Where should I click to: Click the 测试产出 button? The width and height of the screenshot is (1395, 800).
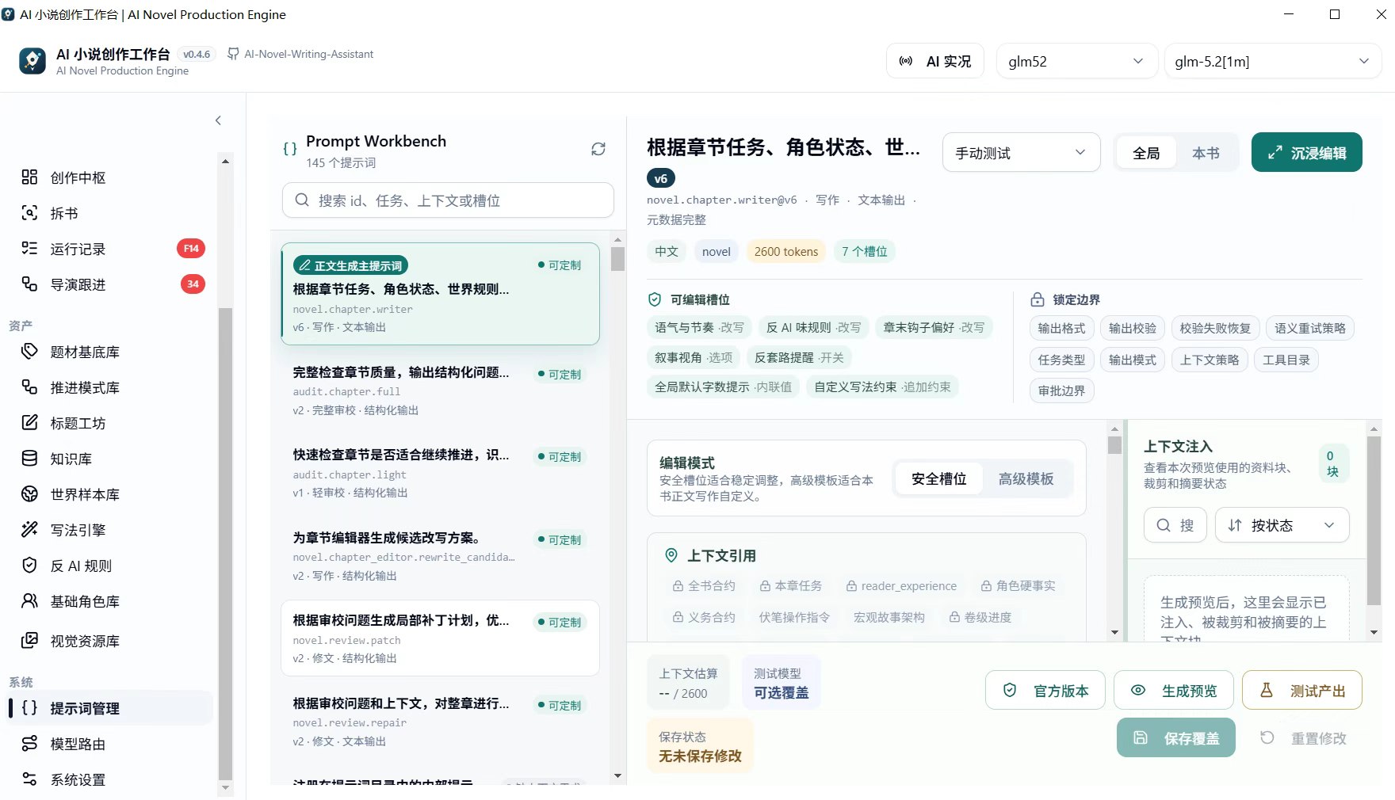pos(1302,691)
